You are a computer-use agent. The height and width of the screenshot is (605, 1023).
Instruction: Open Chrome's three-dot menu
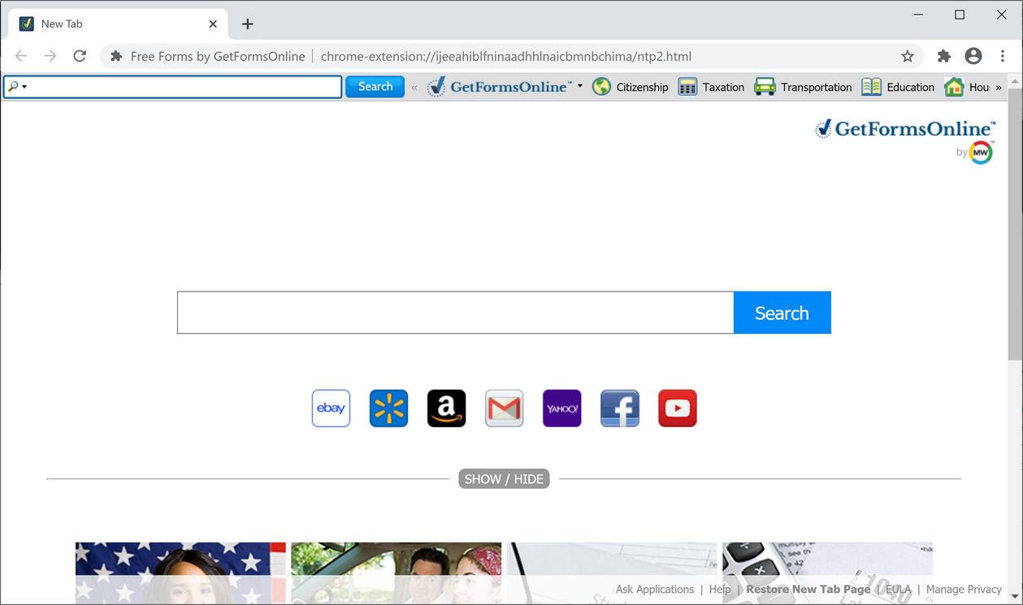tap(1003, 56)
